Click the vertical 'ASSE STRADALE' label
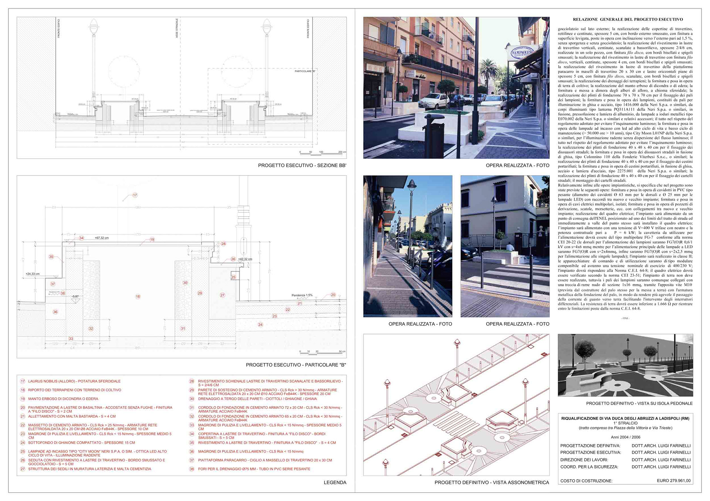This screenshot has width=710, height=501. (177, 28)
